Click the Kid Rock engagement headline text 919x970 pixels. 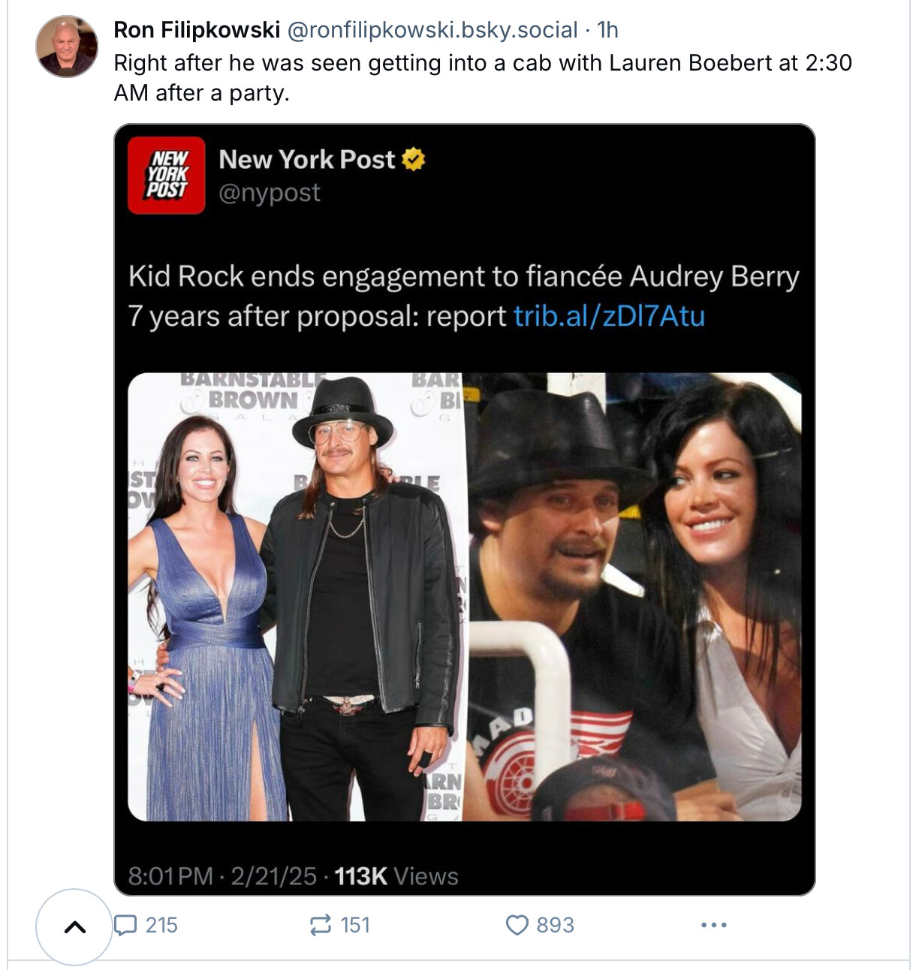coord(463,277)
